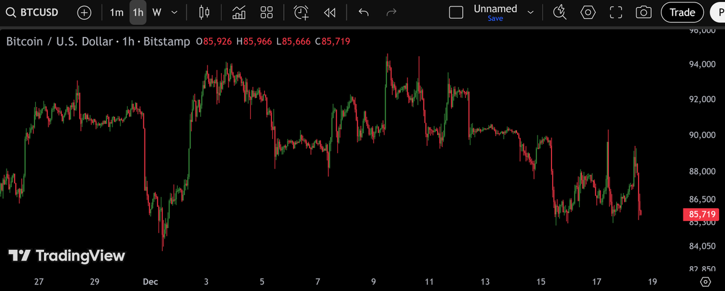The width and height of the screenshot is (725, 291).
Task: Click the 94,000 price axis label
Action: pyautogui.click(x=702, y=65)
